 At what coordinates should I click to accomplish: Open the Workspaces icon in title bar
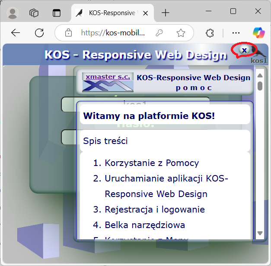pyautogui.click(x=34, y=13)
